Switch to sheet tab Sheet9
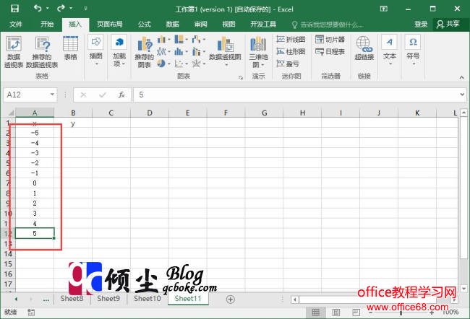Viewport: 470px width, 319px height. [x=108, y=298]
